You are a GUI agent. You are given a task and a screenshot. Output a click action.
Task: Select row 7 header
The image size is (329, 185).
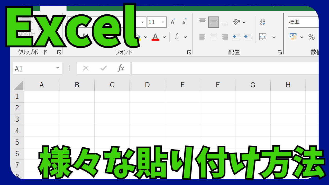[17, 165]
